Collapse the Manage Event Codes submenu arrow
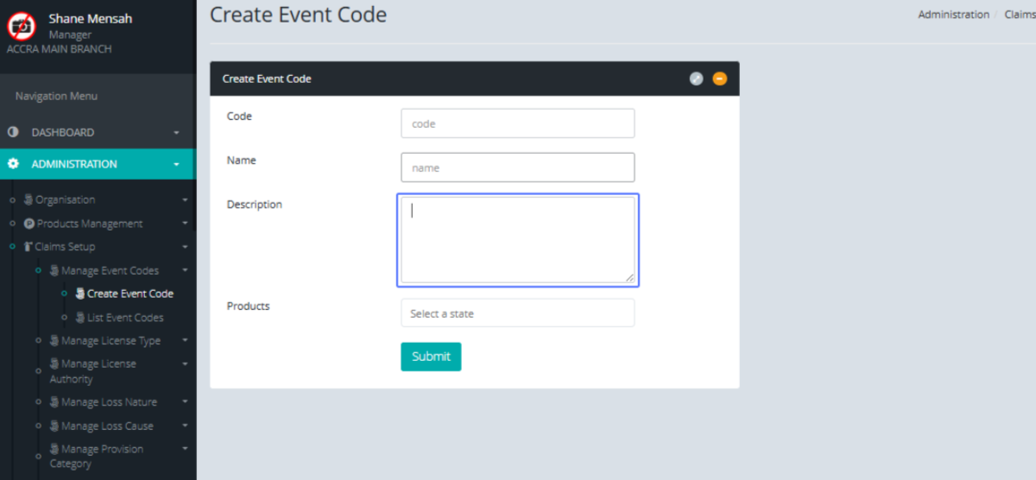Viewport: 1036px width, 480px height. 185,271
